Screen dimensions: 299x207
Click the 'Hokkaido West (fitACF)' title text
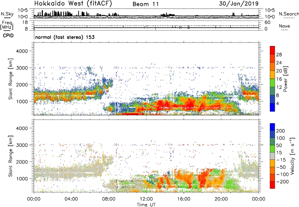pos(73,4)
